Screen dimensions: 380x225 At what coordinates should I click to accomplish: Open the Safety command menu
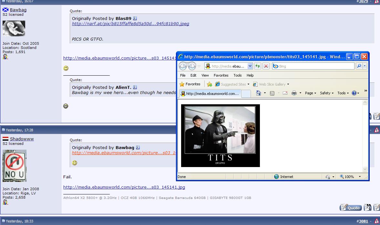pos(327,93)
